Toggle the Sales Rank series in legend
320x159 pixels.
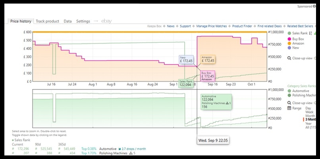click(x=300, y=33)
